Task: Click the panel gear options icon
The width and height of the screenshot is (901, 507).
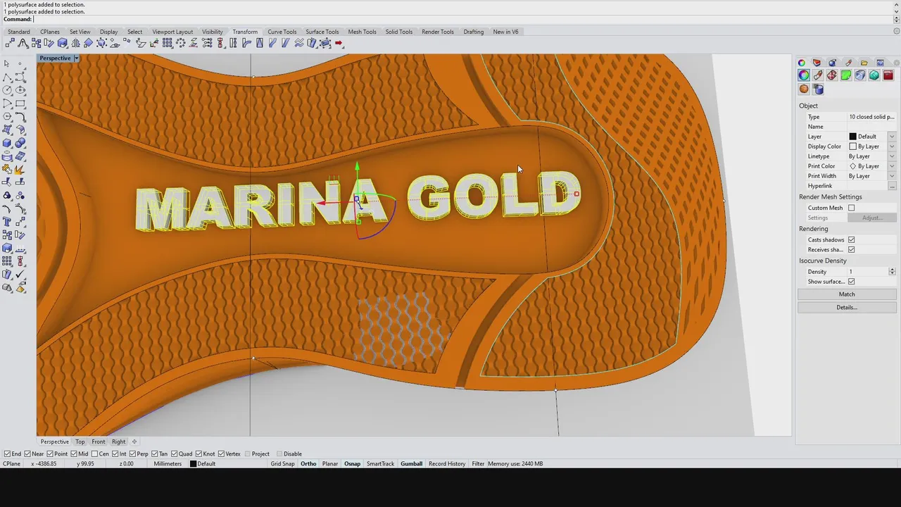Action: click(896, 63)
